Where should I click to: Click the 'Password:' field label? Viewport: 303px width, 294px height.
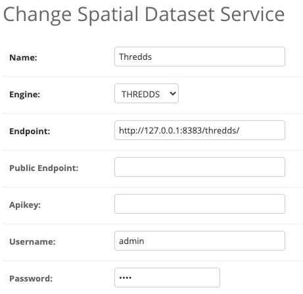(x=31, y=279)
